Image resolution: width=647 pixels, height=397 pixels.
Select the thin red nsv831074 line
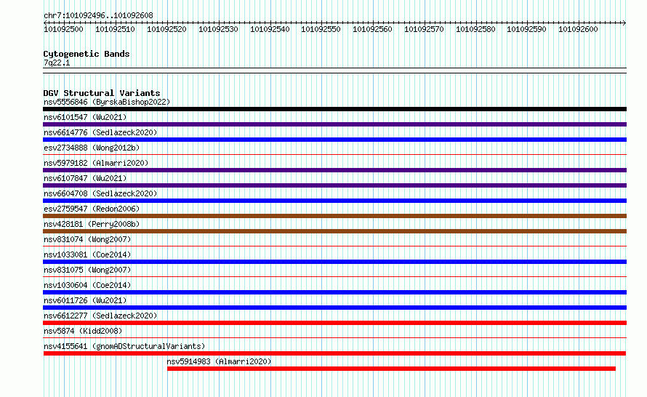click(x=334, y=246)
